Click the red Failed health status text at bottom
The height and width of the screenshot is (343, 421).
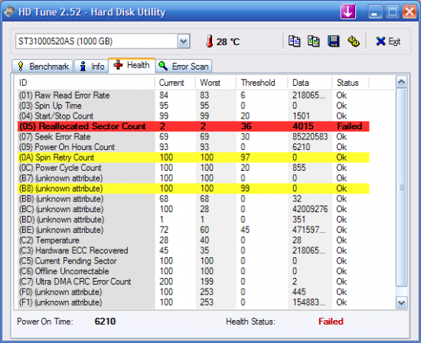point(331,322)
